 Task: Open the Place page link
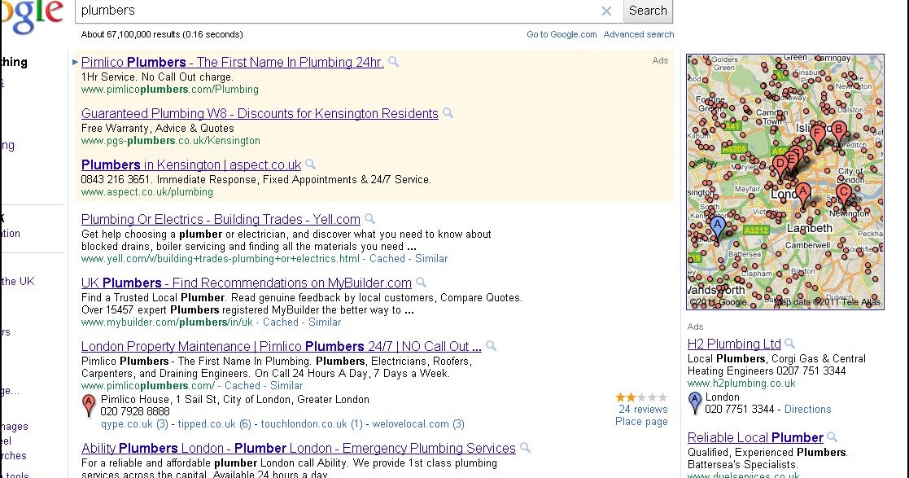coord(641,422)
